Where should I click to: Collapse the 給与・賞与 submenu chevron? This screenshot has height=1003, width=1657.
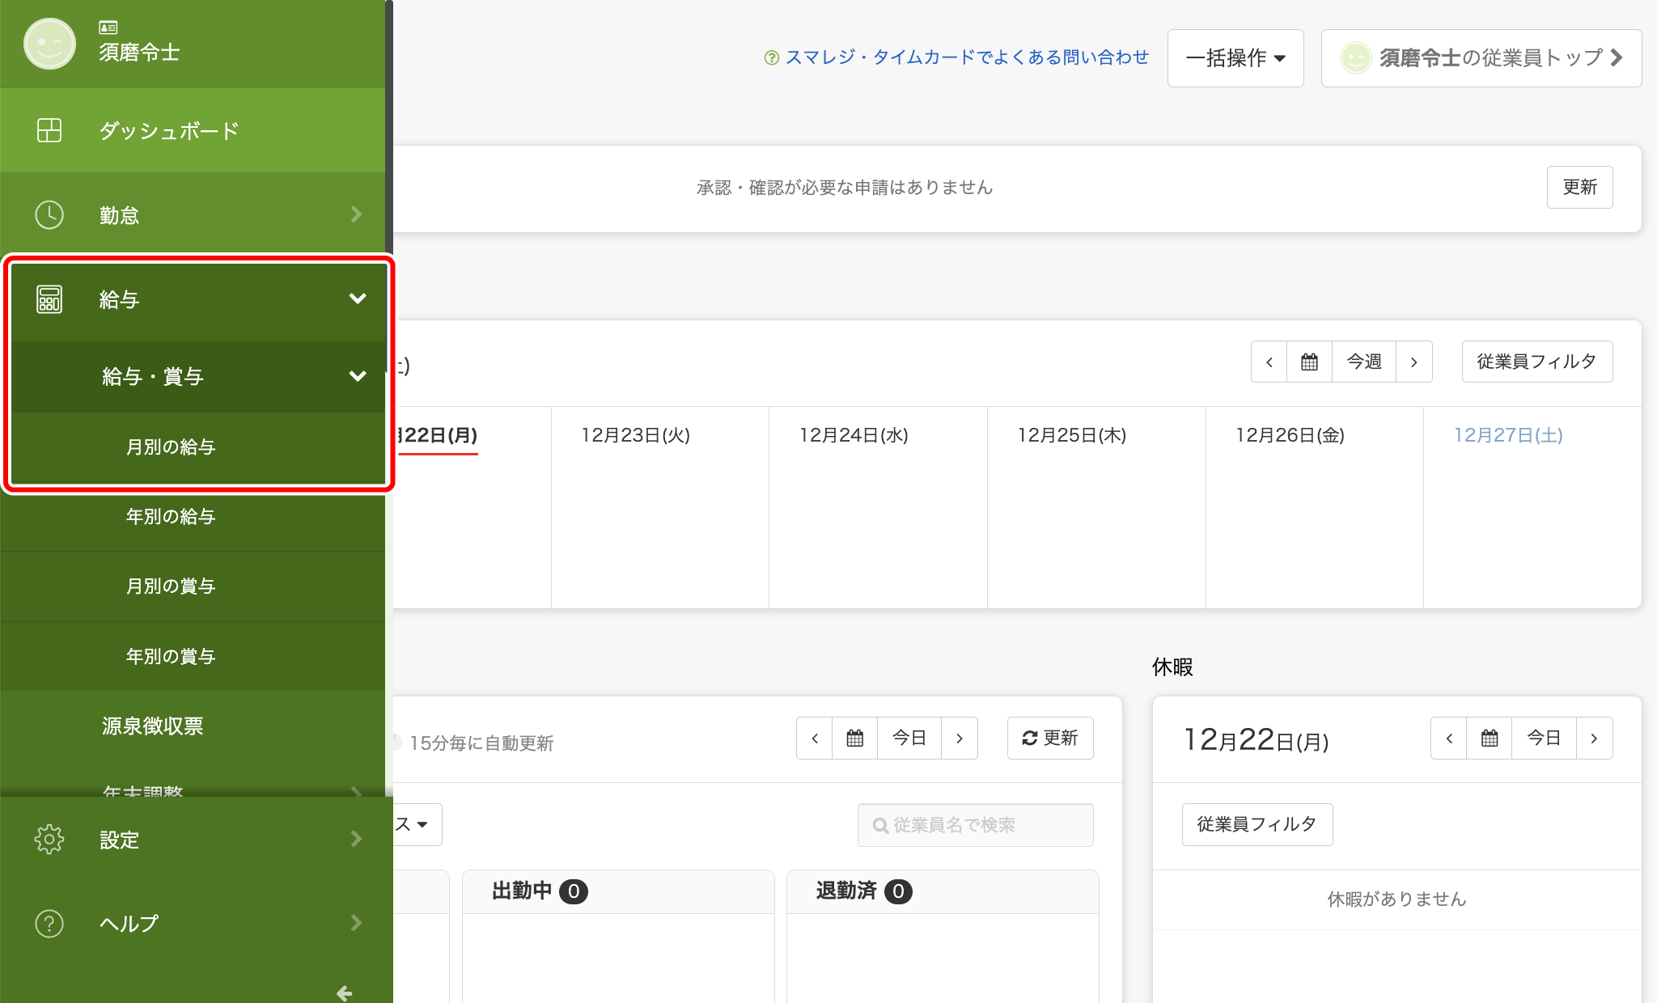tap(358, 376)
